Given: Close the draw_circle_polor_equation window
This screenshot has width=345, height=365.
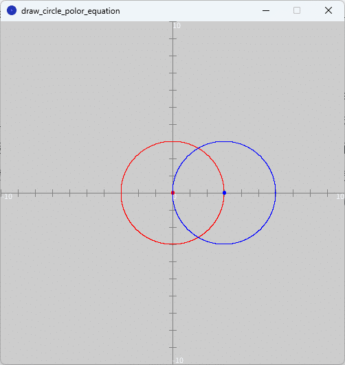Looking at the screenshot, I should click(329, 11).
